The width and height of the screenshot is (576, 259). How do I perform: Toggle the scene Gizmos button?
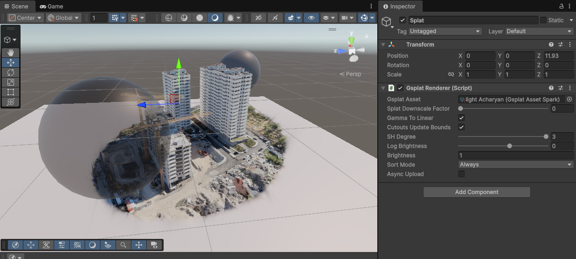(x=364, y=18)
